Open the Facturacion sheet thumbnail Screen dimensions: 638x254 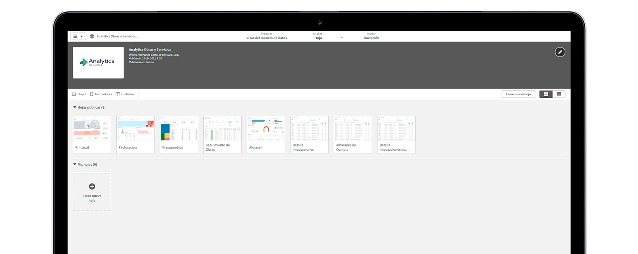[x=135, y=134]
